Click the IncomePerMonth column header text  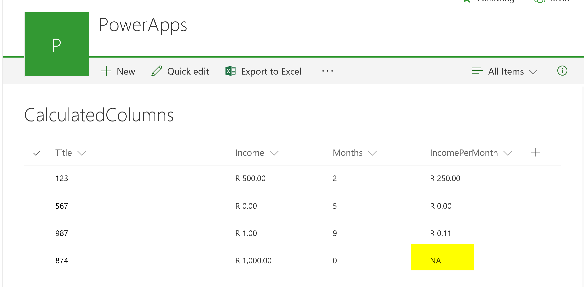[x=464, y=153]
